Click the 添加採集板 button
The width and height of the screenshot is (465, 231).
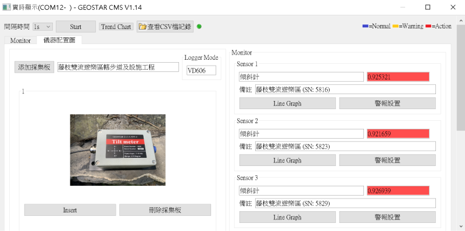click(34, 67)
